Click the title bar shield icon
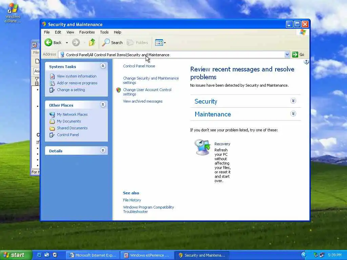This screenshot has height=260, width=347. click(x=44, y=24)
